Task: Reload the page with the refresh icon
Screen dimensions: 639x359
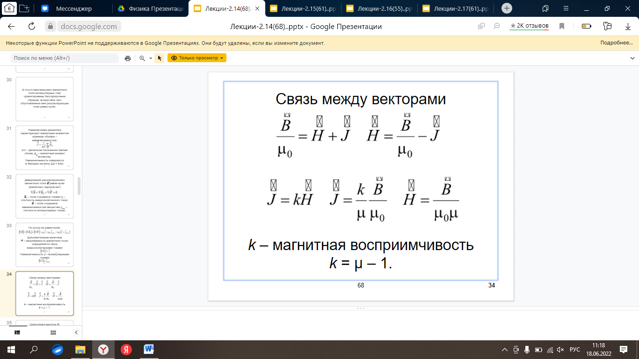Action: pos(32,26)
